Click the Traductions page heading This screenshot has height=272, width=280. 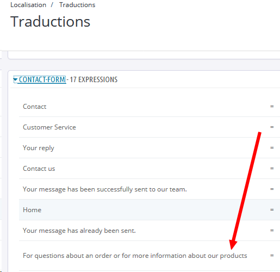[50, 22]
